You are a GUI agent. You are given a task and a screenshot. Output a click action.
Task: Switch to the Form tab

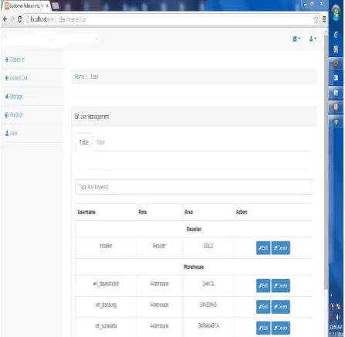click(x=100, y=142)
